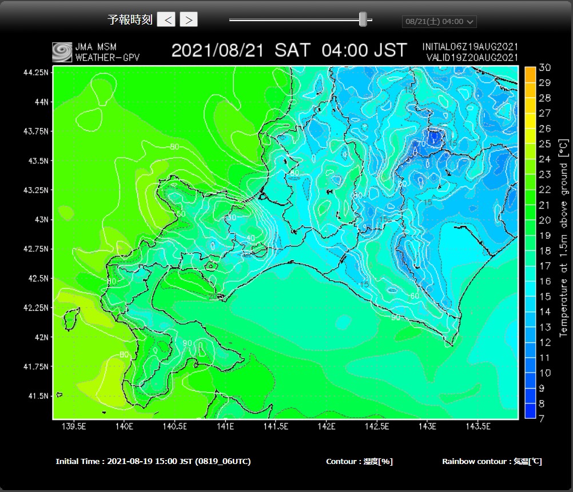Click the previous forecast time arrow button
Image resolution: width=573 pixels, height=492 pixels.
click(166, 19)
